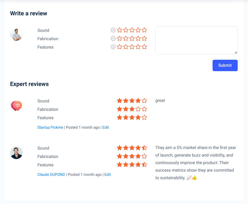Rate Sound one star in the review form
Image resolution: width=248 pixels, height=204 pixels.
click(x=120, y=30)
